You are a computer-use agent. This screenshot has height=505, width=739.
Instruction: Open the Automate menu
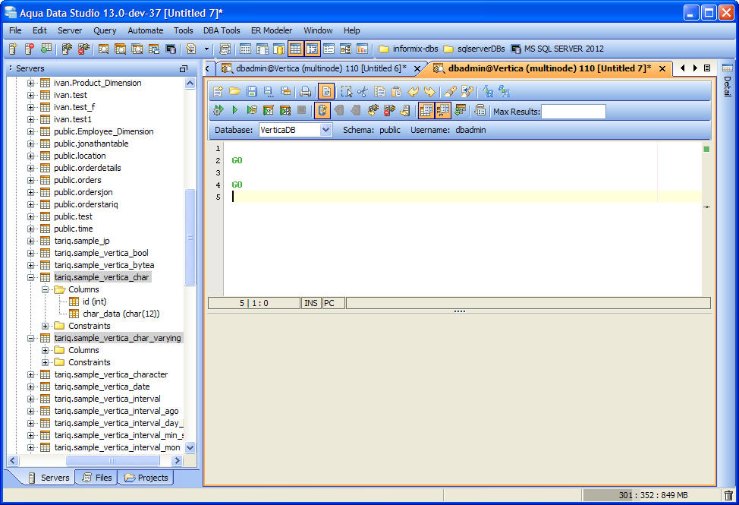pos(146,30)
